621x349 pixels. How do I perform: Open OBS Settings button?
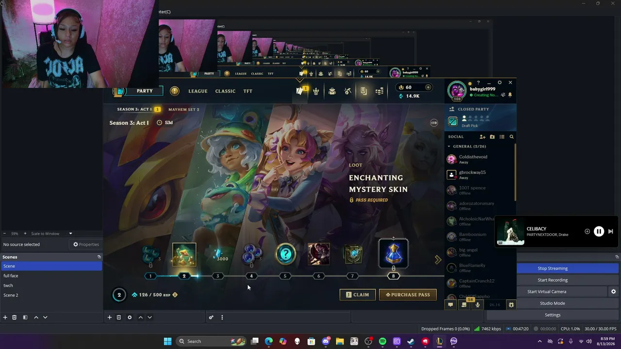(553, 315)
